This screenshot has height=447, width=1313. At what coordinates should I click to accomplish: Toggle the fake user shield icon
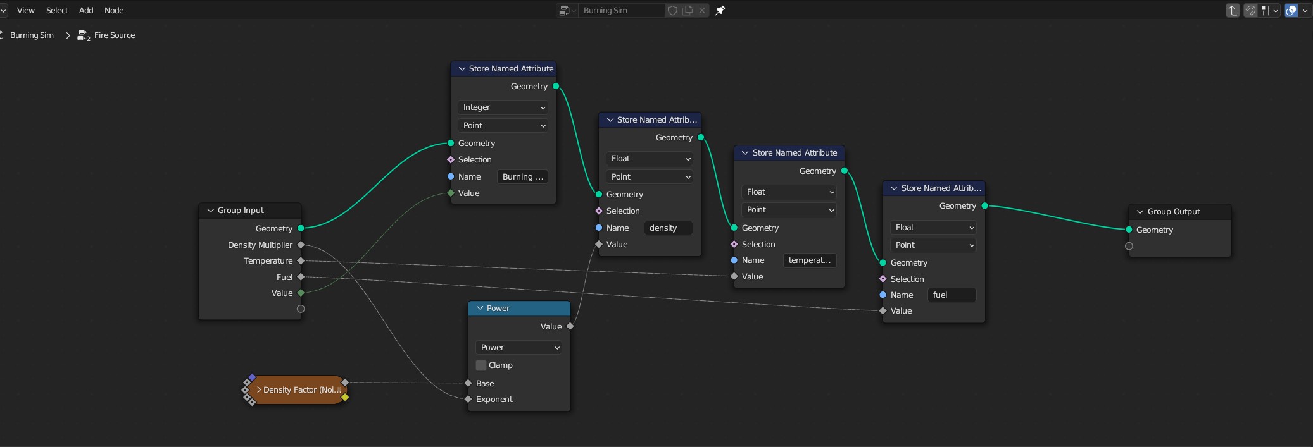point(672,10)
